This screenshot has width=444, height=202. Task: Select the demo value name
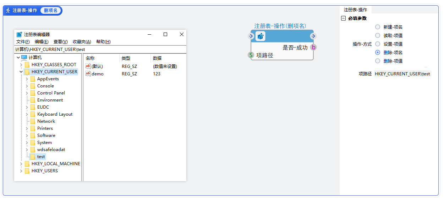(x=98, y=74)
